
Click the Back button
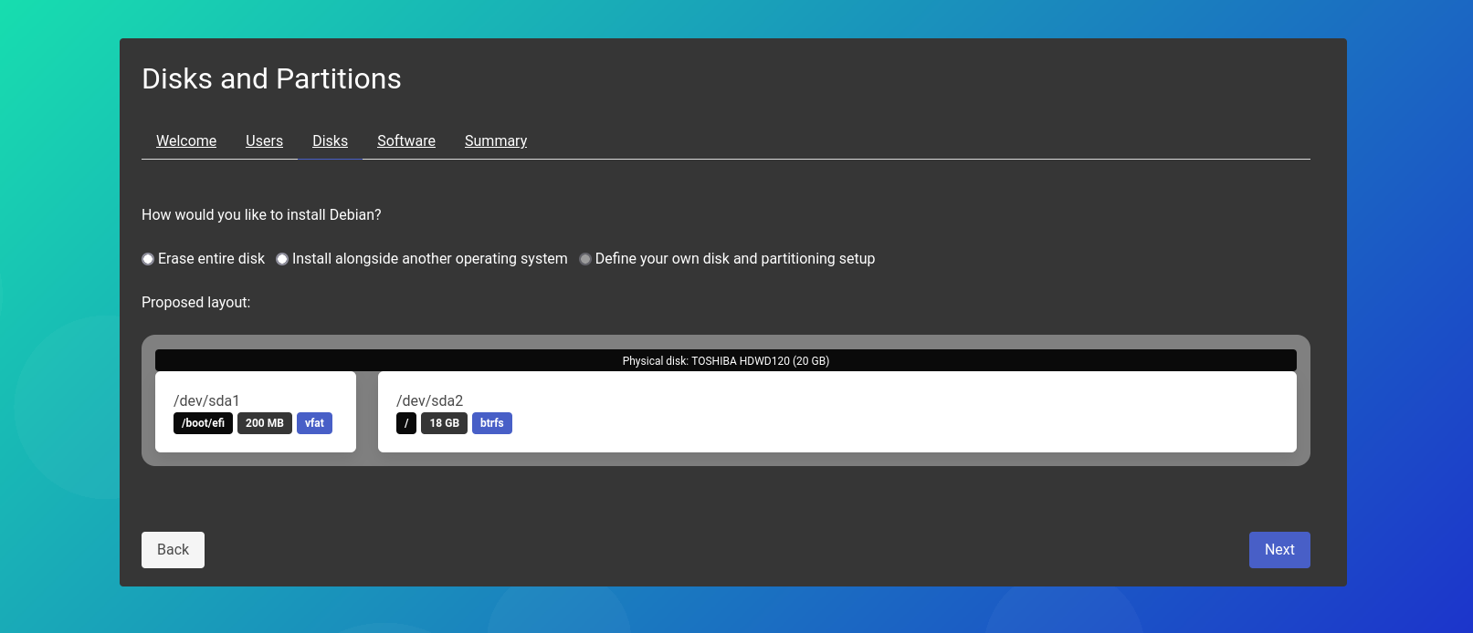point(173,550)
